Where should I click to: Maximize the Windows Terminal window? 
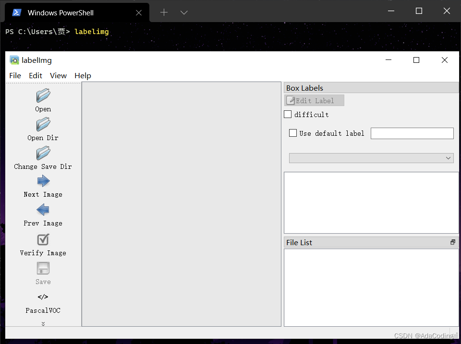(419, 11)
